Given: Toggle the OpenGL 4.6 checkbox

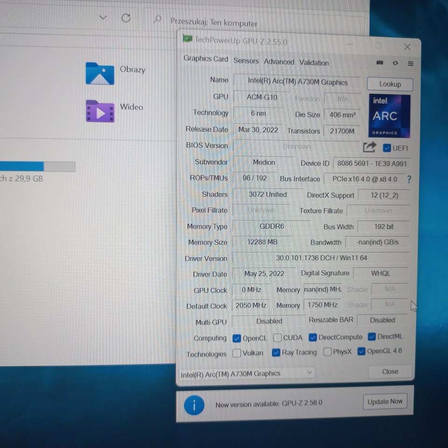Looking at the screenshot, I should pyautogui.click(x=361, y=351).
